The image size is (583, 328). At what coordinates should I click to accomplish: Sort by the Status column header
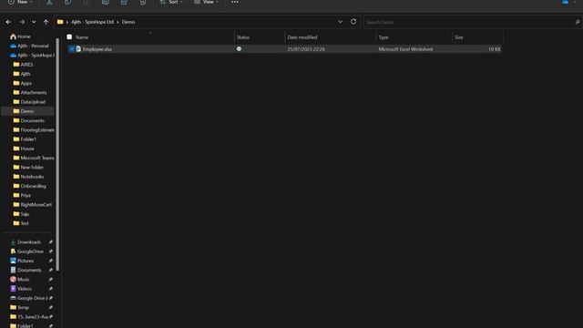click(x=243, y=37)
